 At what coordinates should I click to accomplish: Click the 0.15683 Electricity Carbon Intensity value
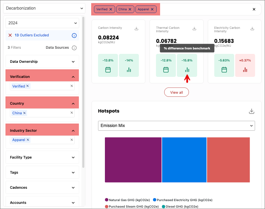(x=224, y=41)
